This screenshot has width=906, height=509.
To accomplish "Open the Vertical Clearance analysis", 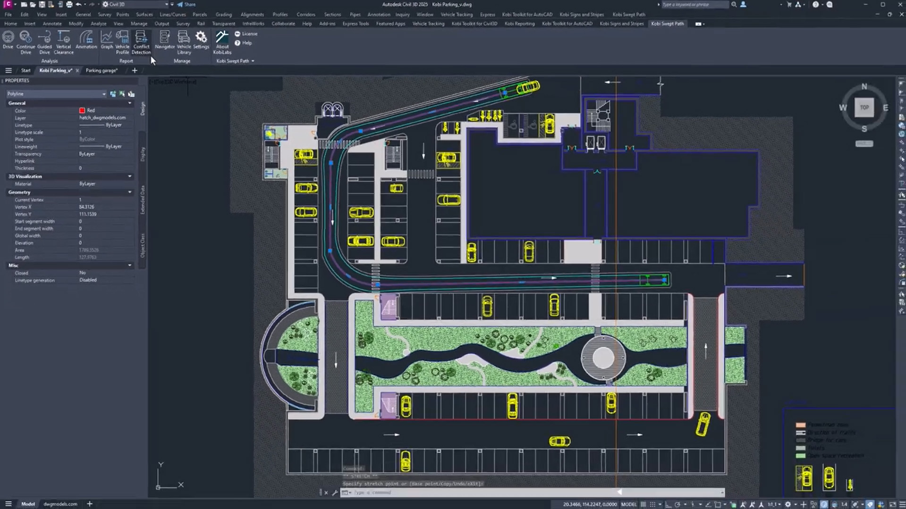I will 64,42.
